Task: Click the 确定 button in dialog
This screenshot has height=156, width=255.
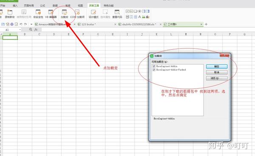Action: [x=217, y=66]
